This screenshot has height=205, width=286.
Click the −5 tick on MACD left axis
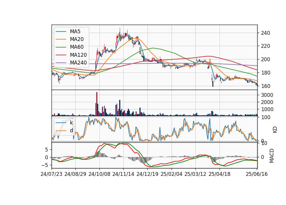point(45,165)
